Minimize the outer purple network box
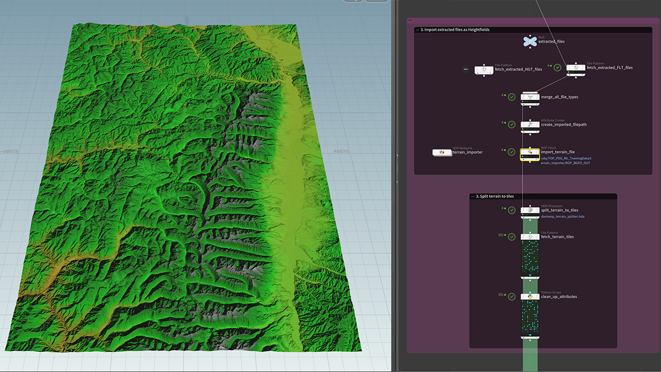 coord(410,21)
